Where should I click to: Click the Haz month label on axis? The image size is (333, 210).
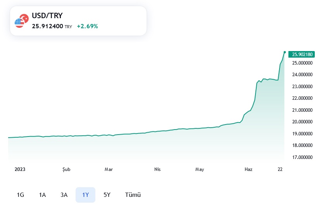tap(248, 169)
